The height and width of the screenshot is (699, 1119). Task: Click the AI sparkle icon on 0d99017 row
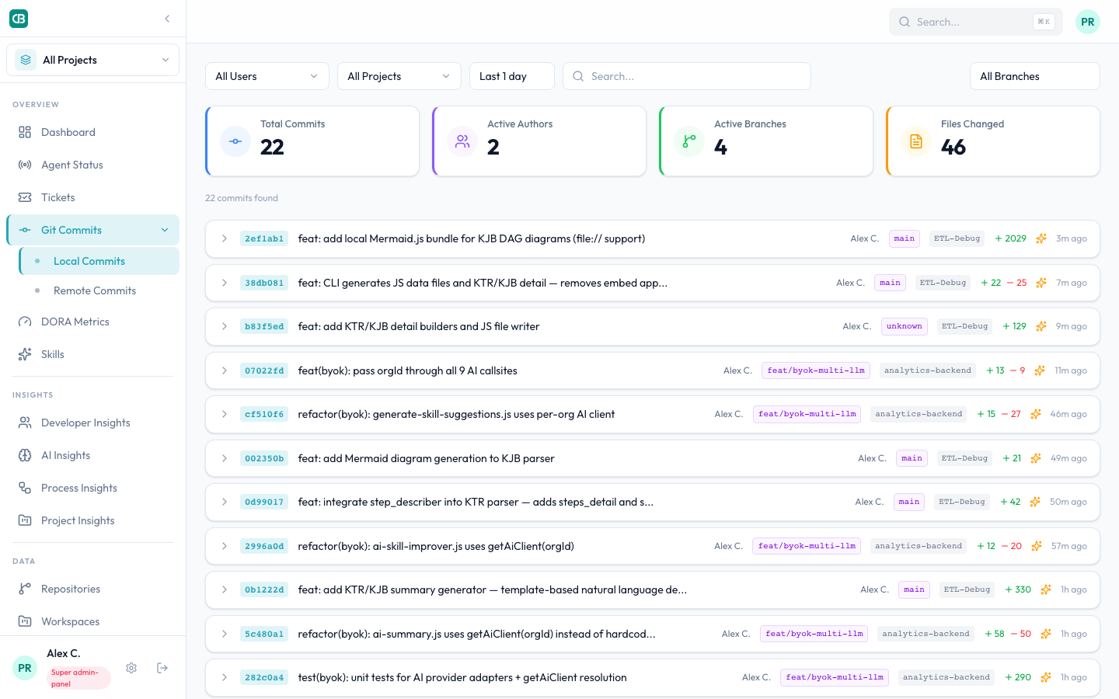coord(1035,502)
